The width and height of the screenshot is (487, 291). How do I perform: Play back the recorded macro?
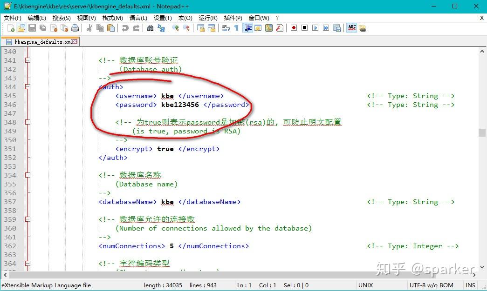coord(315,28)
